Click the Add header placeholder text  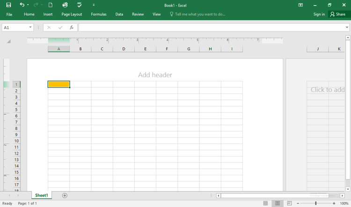click(155, 75)
